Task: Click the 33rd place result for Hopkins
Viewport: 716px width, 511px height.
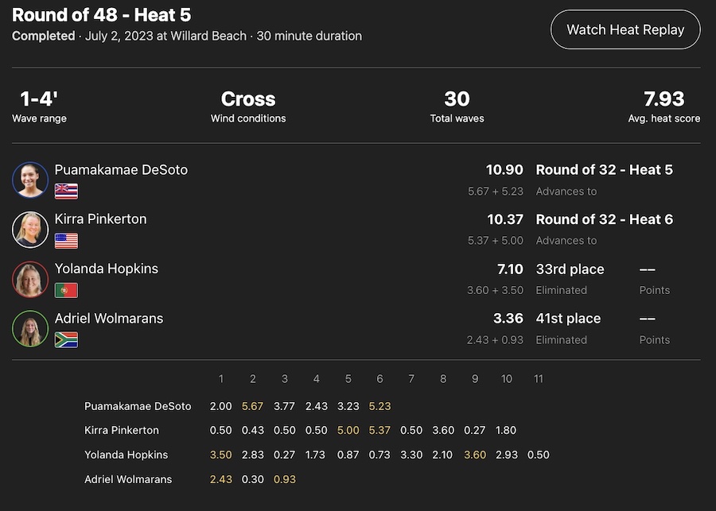Action: coord(570,269)
